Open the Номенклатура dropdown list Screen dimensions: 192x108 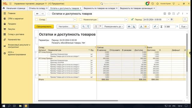126,19
